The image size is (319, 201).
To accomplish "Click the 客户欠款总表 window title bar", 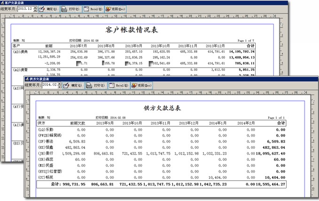I will pyautogui.click(x=141, y=2).
